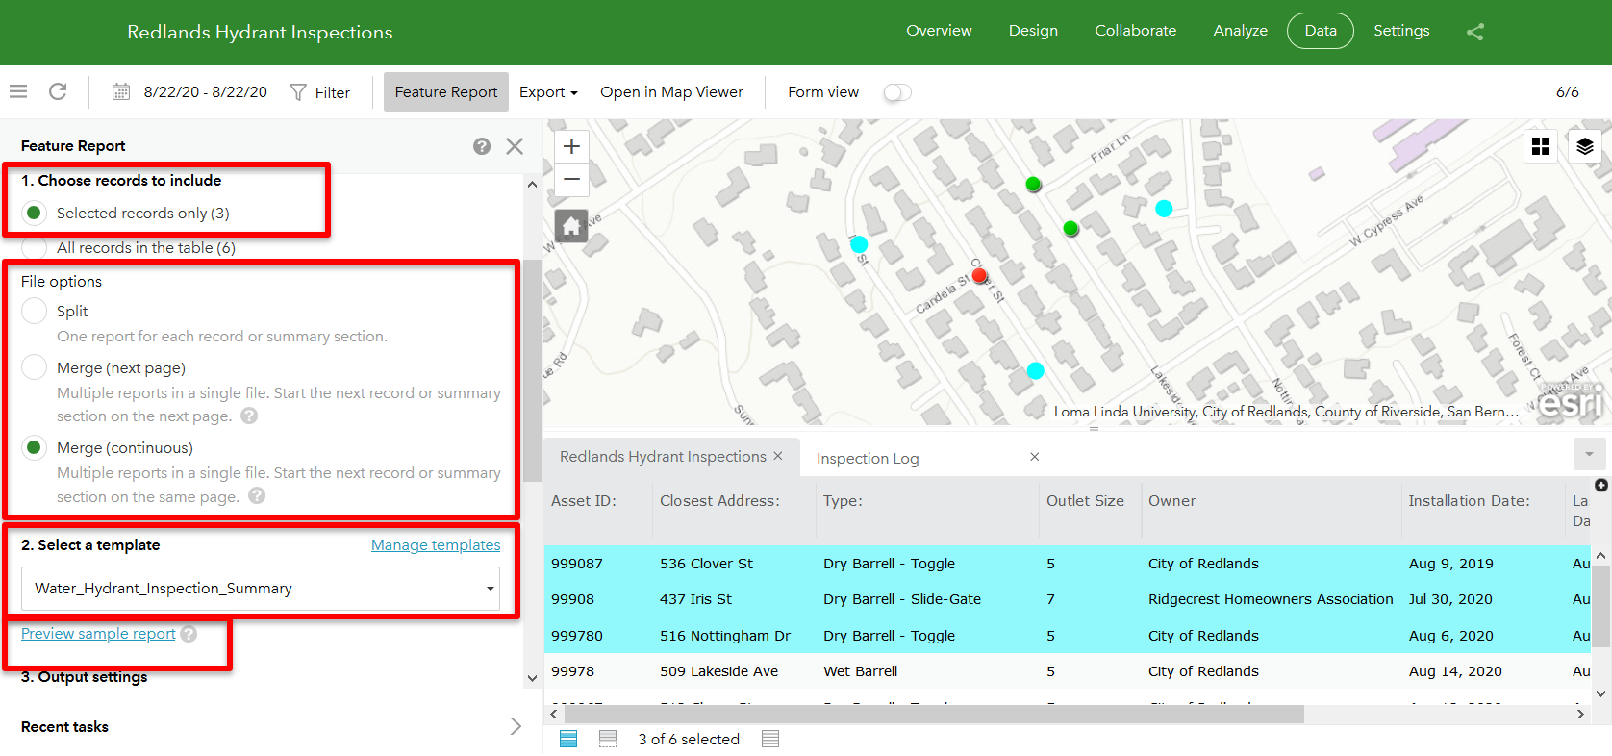Viewport: 1612px width, 756px height.
Task: Click date range 8/22/20 - 8/22/20
Action: [206, 92]
